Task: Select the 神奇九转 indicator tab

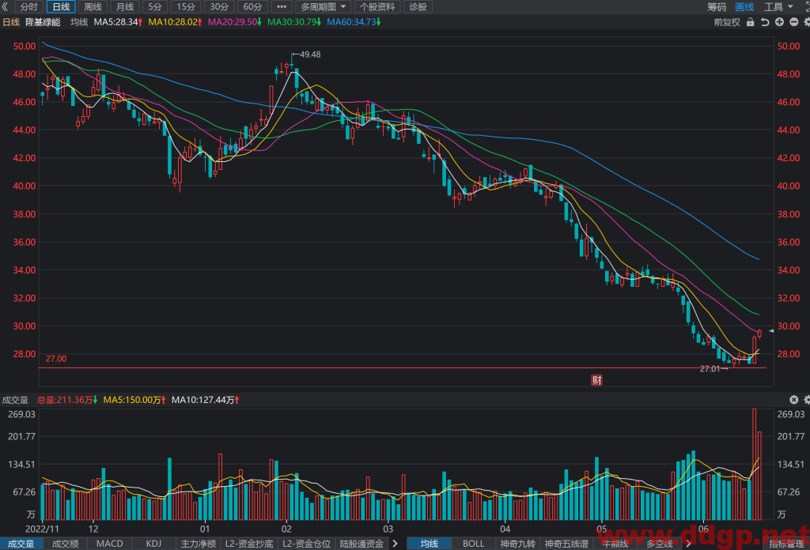Action: [x=517, y=544]
